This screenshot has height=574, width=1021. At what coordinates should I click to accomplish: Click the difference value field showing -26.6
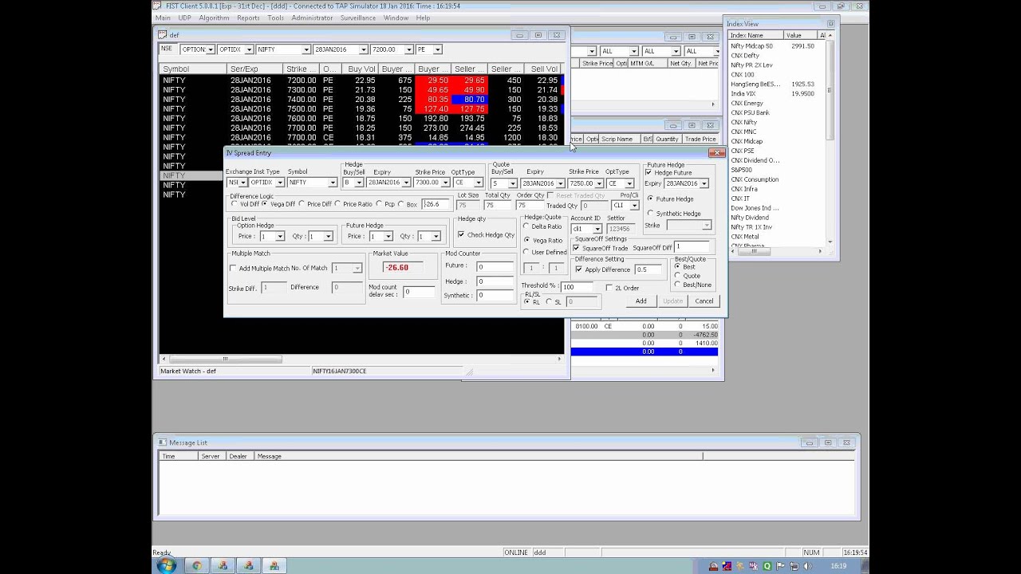(x=436, y=204)
